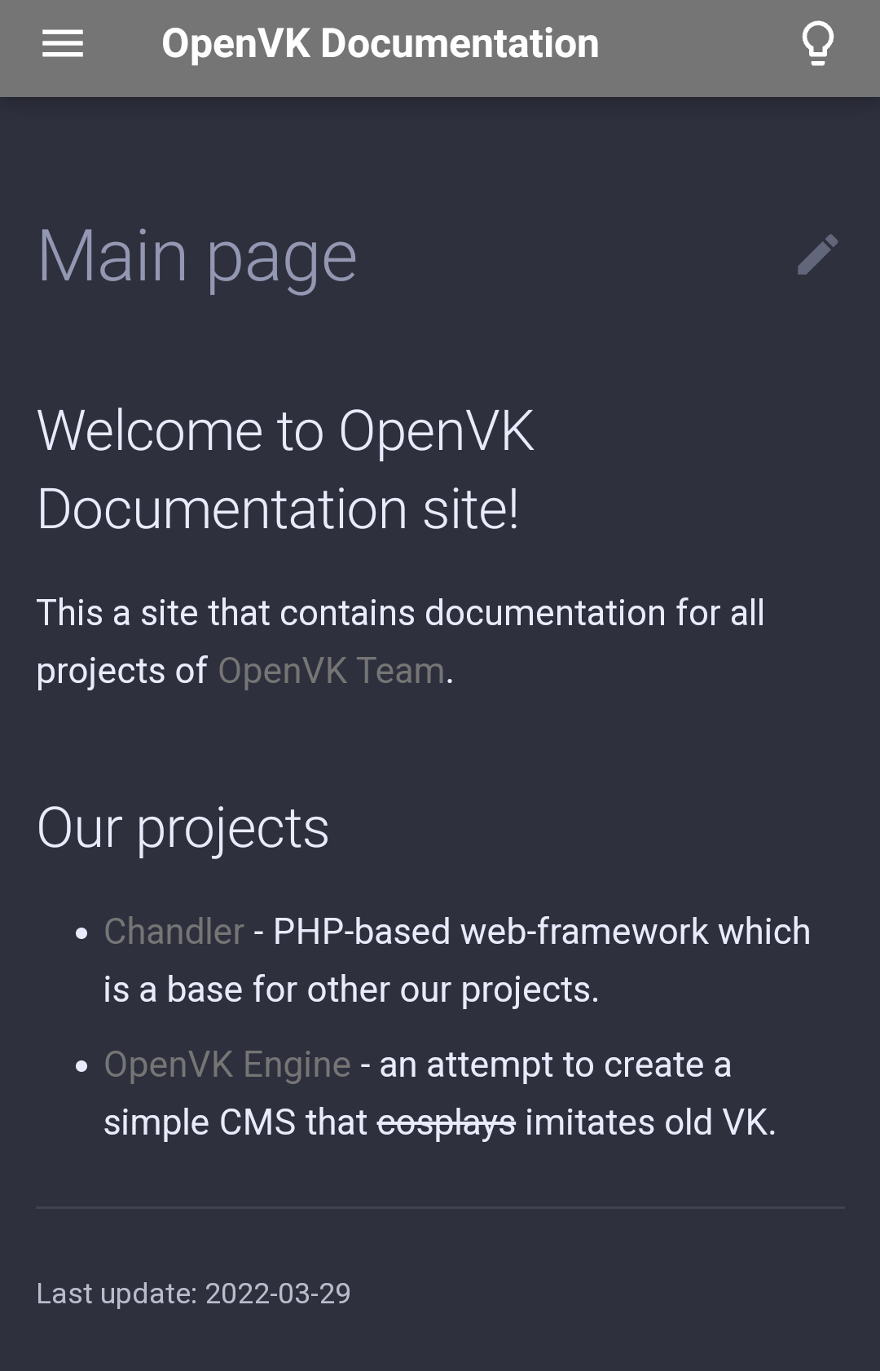Image resolution: width=880 pixels, height=1371 pixels.
Task: Open the OpenVK Team link
Action: coord(331,671)
